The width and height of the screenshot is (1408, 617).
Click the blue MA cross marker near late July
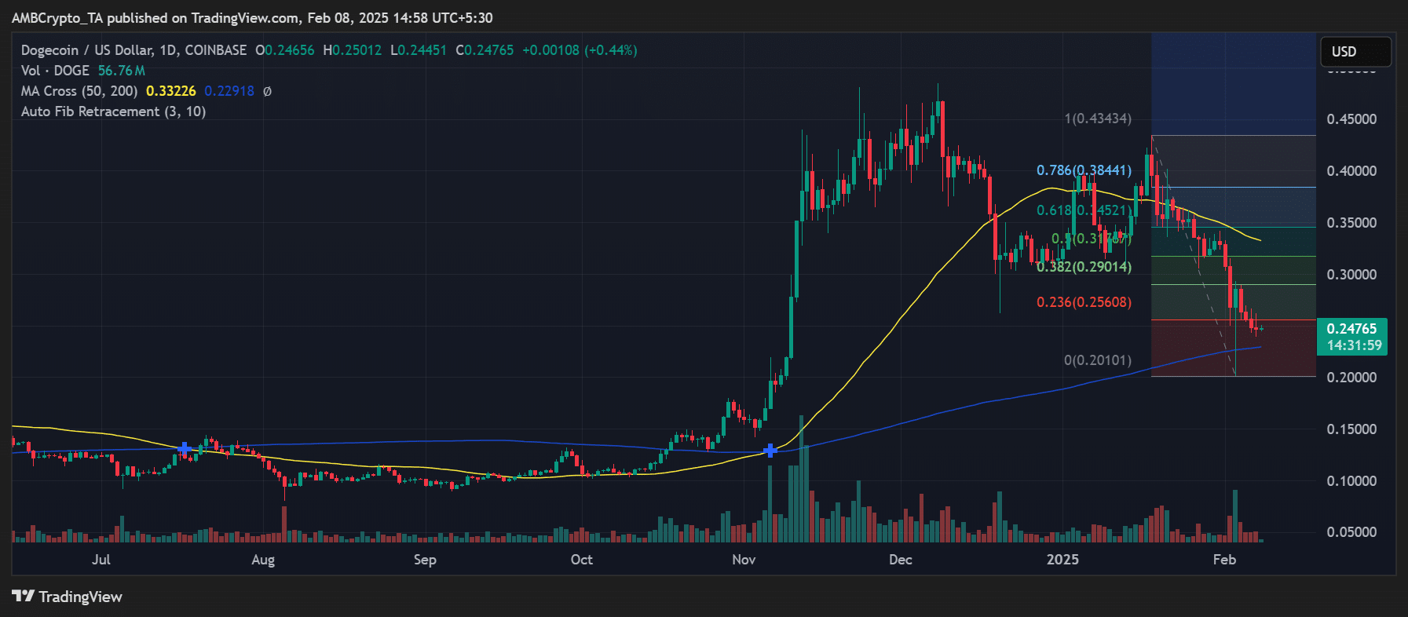[x=185, y=449]
